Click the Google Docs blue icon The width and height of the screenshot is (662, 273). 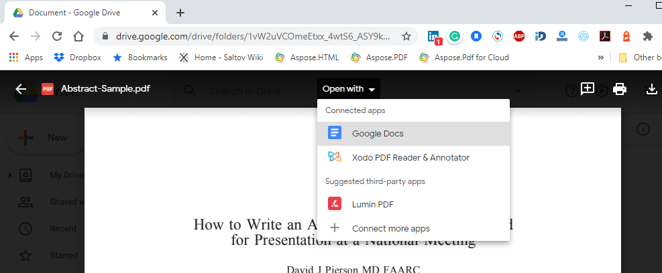click(x=335, y=133)
